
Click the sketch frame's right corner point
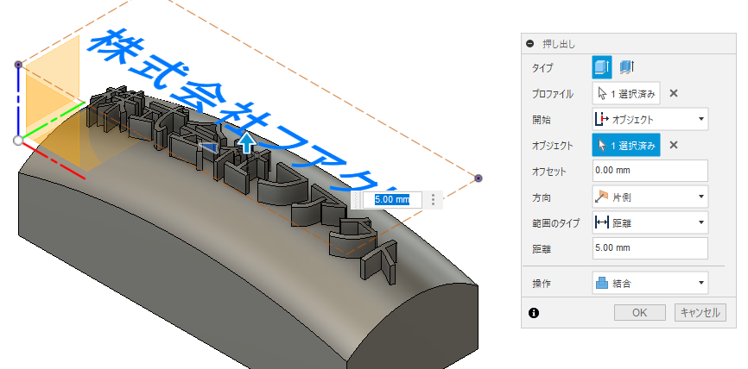[479, 178]
